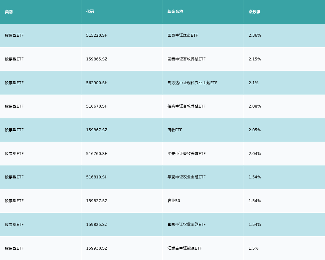This screenshot has height=260, width=325.
Task: Click the 2.15% change value
Action: pyautogui.click(x=255, y=59)
